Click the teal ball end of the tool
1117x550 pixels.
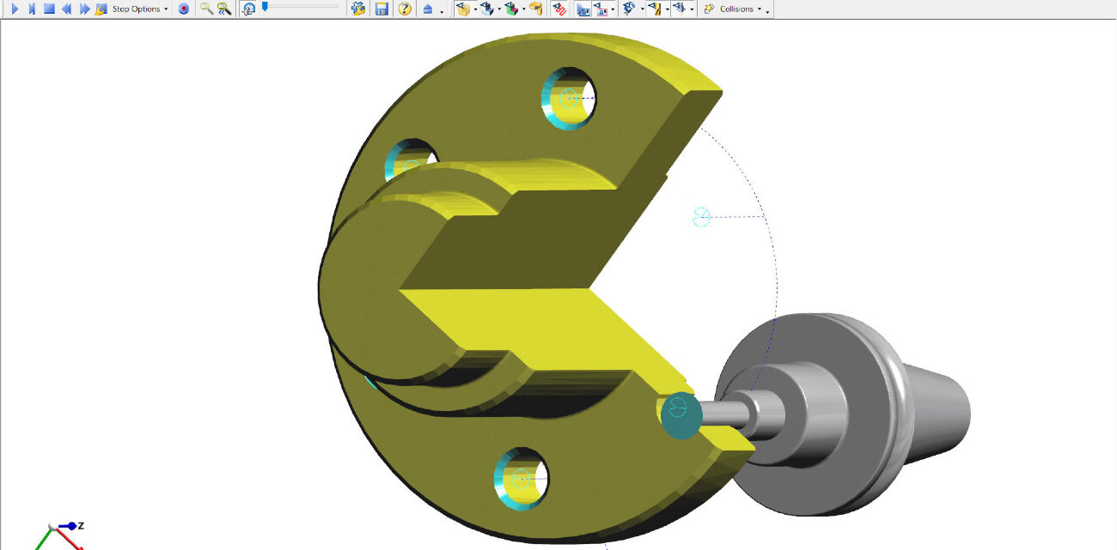click(x=680, y=415)
